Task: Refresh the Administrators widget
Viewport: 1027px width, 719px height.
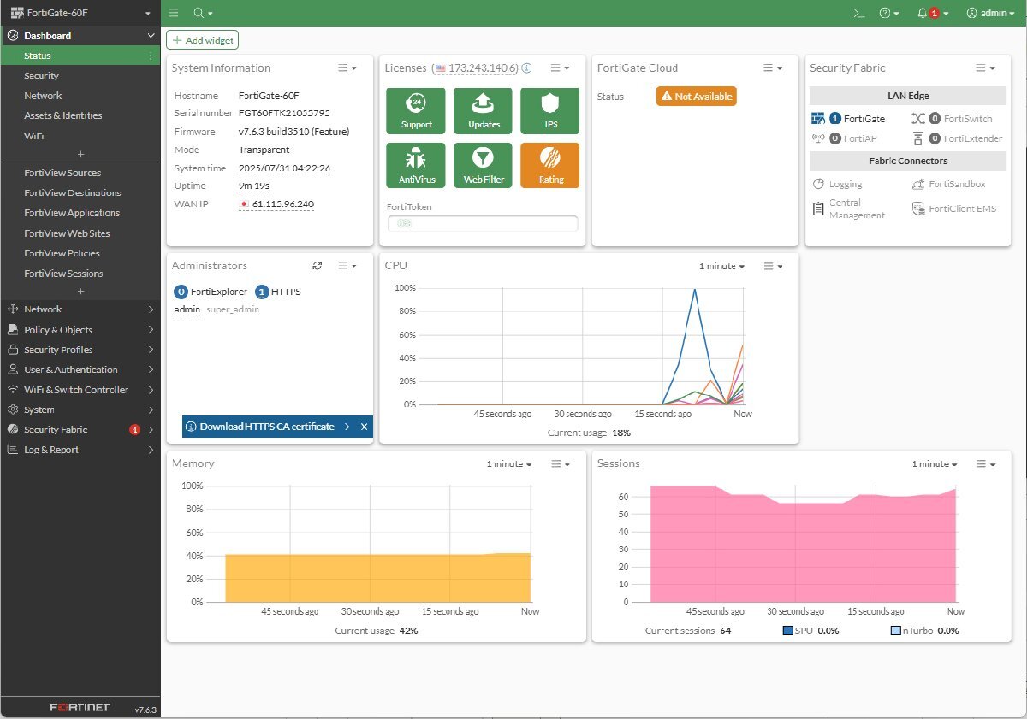Action: tap(318, 266)
